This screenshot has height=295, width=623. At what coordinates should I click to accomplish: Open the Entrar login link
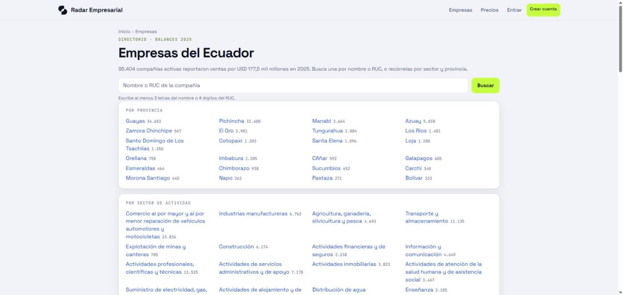tap(514, 10)
